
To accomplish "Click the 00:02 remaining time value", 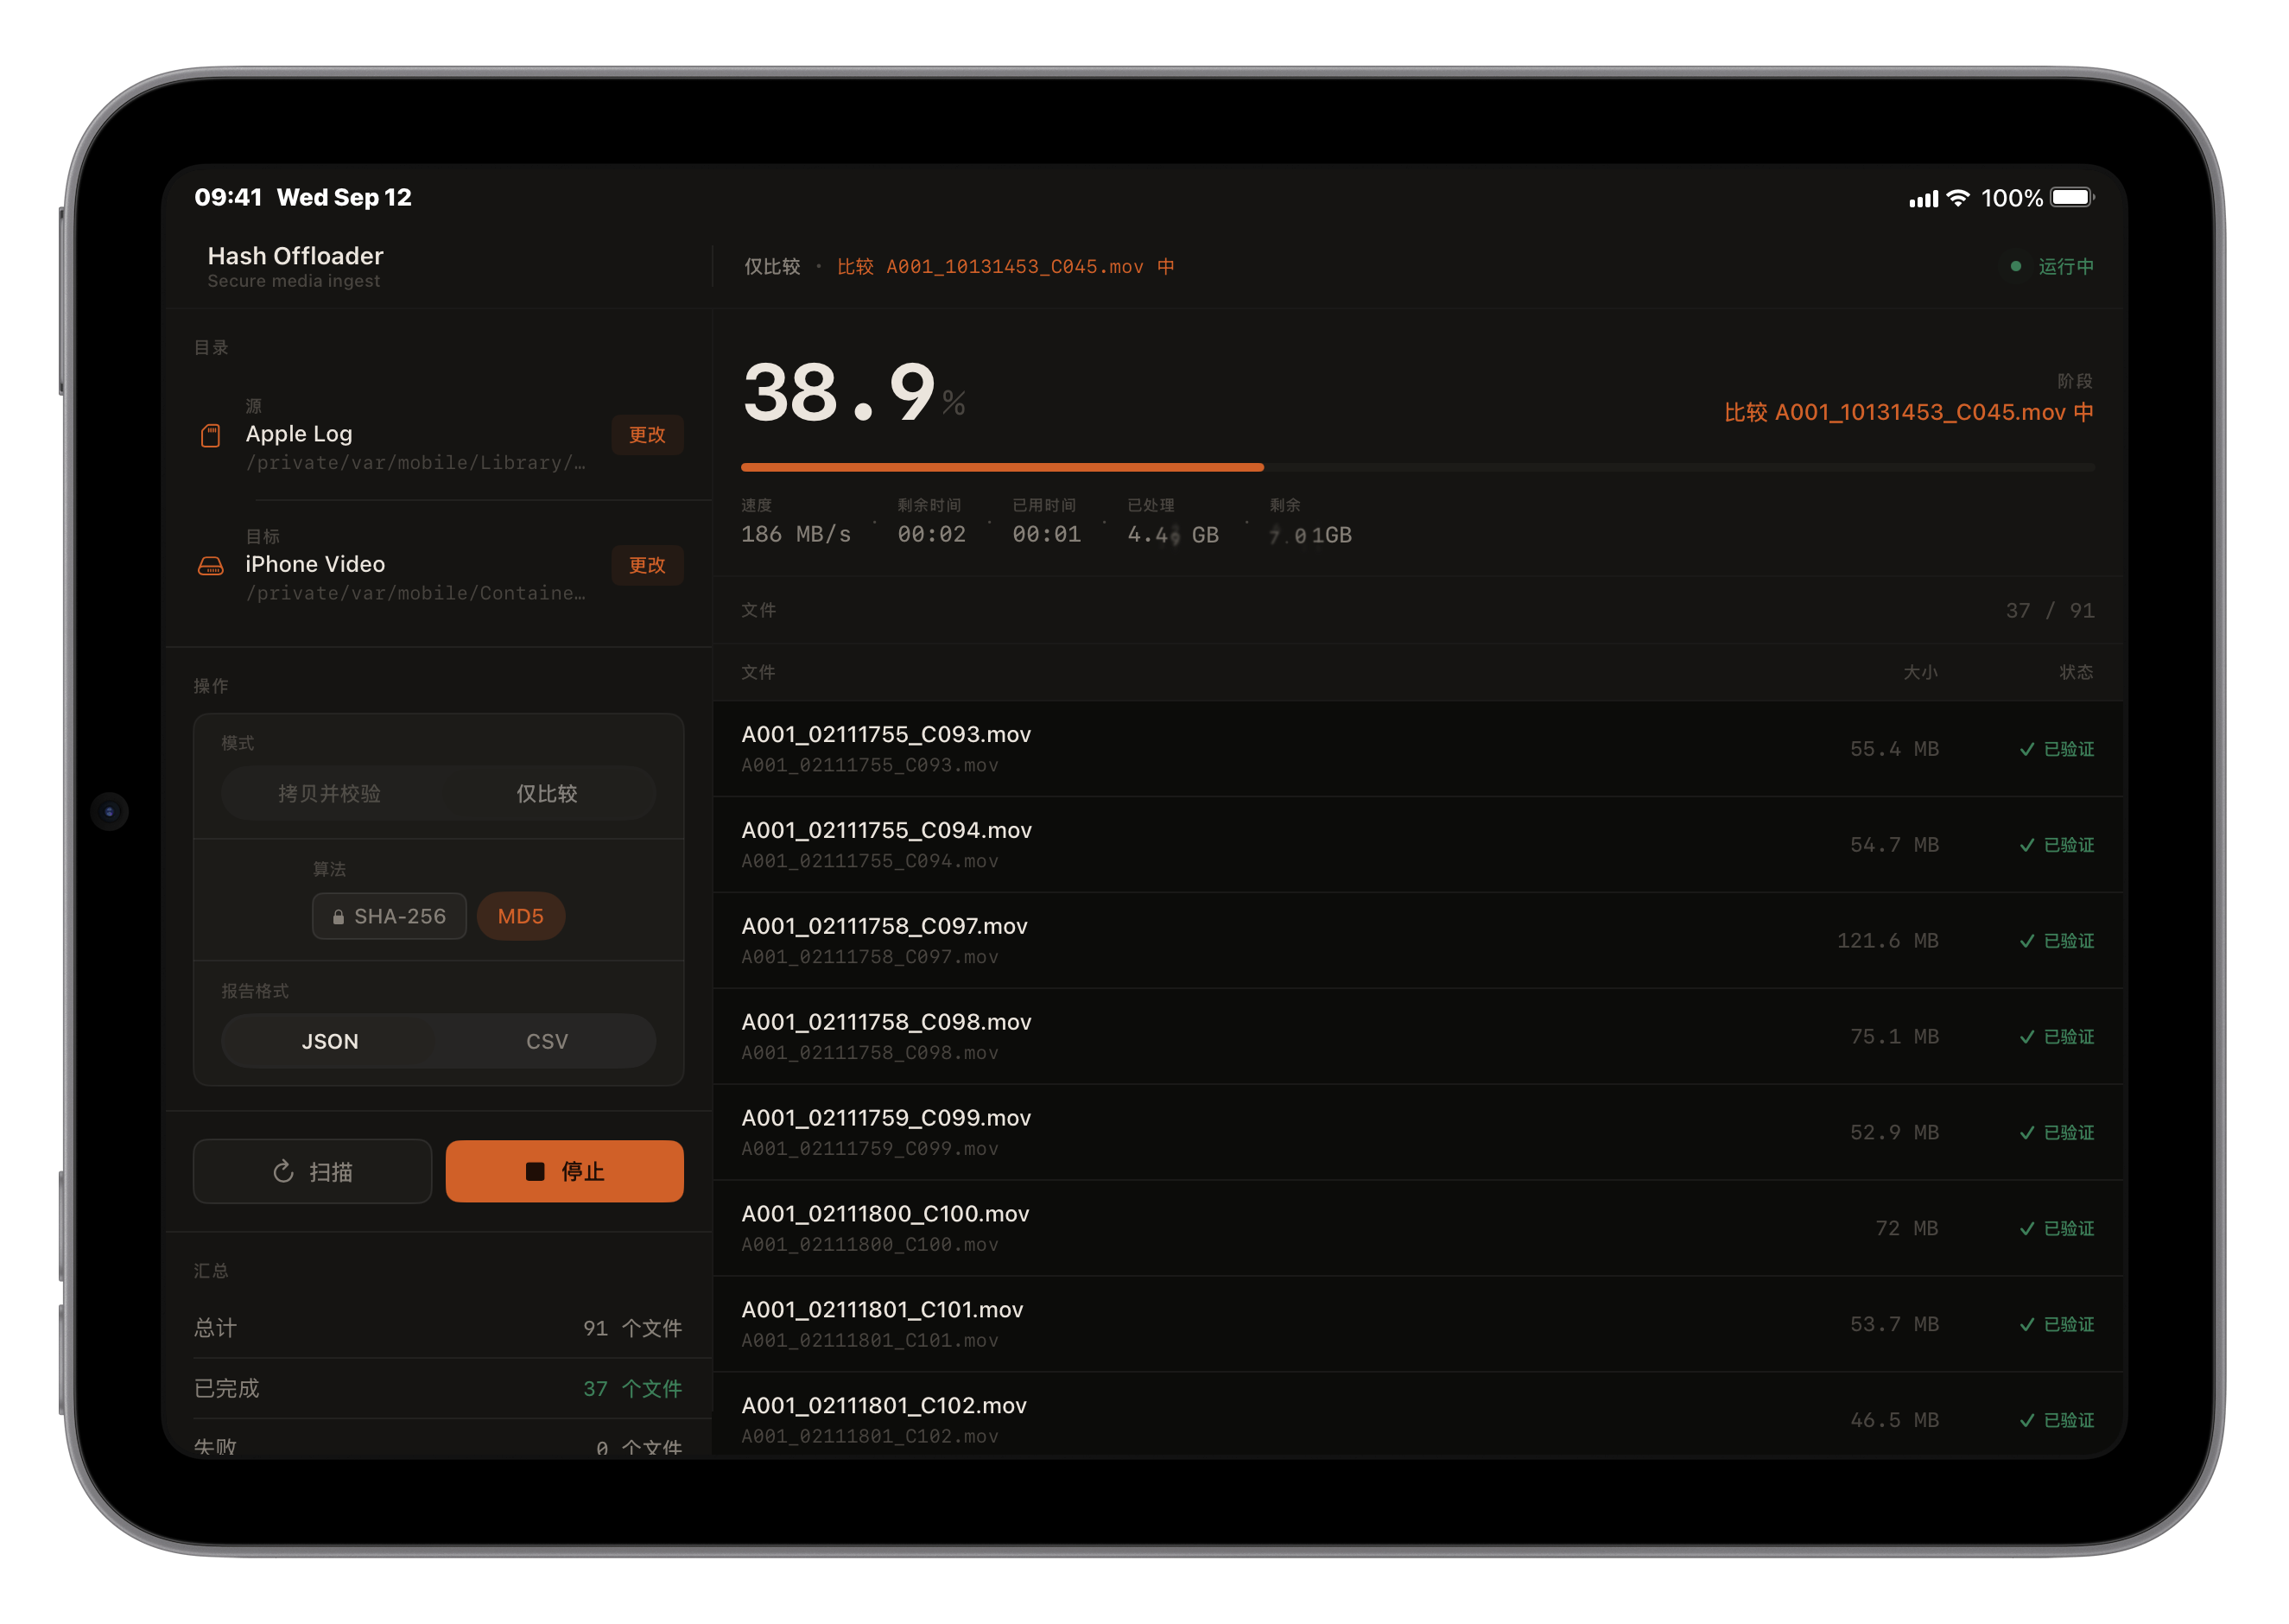I will [x=931, y=535].
